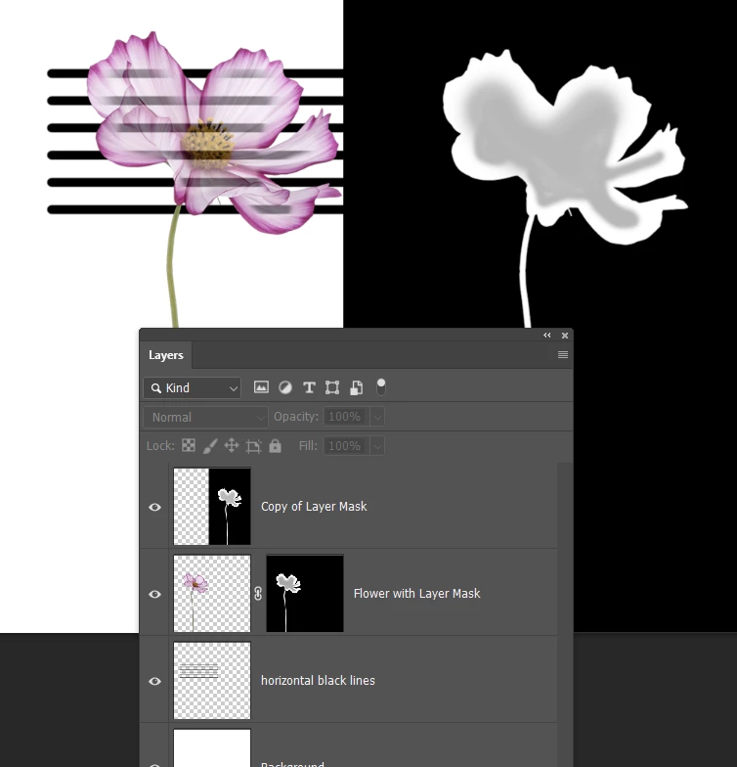
Task: Select horizontal black lines layer thumbnail
Action: pyautogui.click(x=212, y=681)
